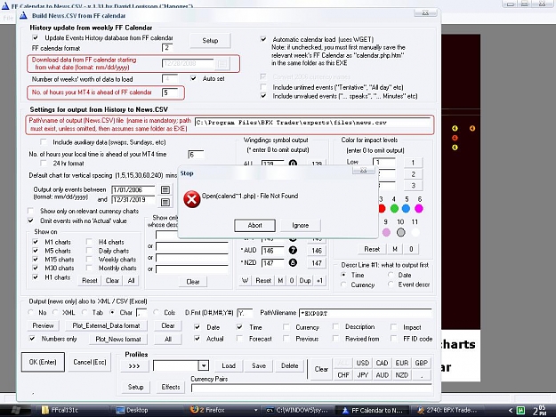The image size is (556, 417).
Task: Click Abort in the Stop dialog
Action: coord(254,225)
